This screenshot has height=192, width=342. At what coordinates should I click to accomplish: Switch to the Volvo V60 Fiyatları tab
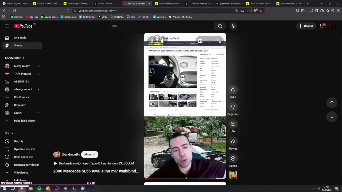[x=168, y=3]
